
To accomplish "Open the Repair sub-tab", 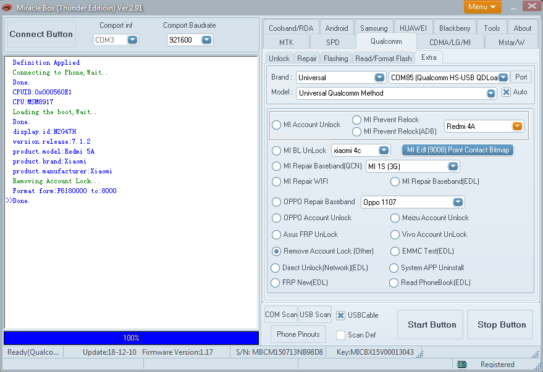I will tap(307, 59).
